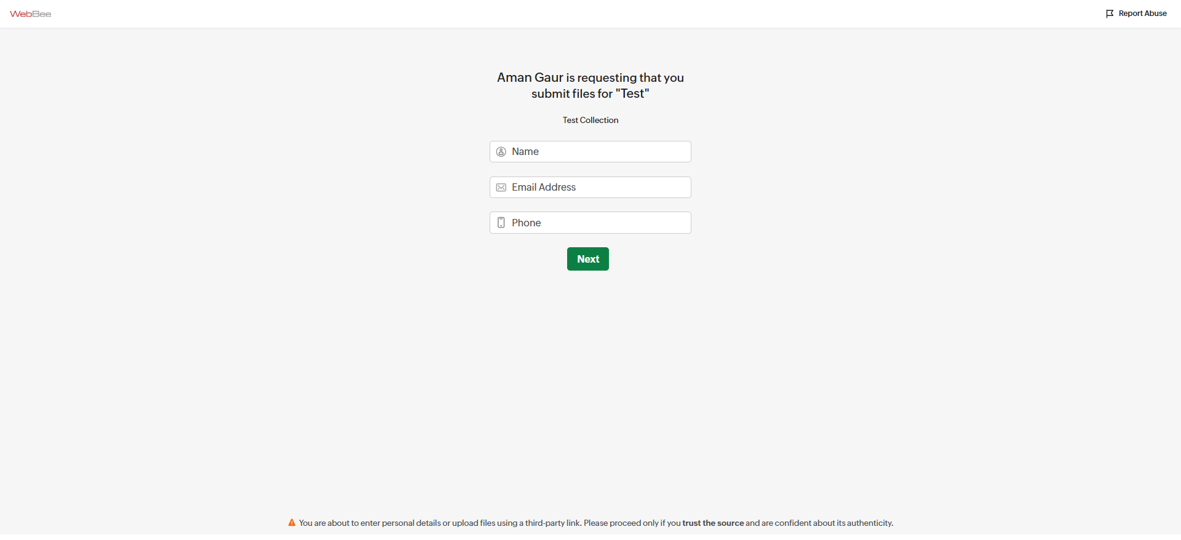Click the bold "trust the source" text
The width and height of the screenshot is (1181, 540).
pyautogui.click(x=713, y=523)
